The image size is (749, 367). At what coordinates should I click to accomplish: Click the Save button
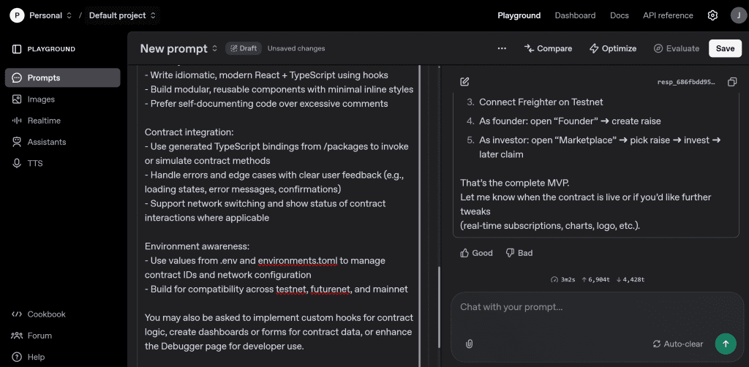[725, 48]
